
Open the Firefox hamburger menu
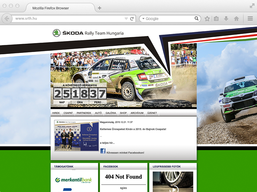(250, 19)
